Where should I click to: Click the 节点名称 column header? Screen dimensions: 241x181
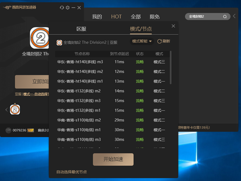tap(82, 54)
